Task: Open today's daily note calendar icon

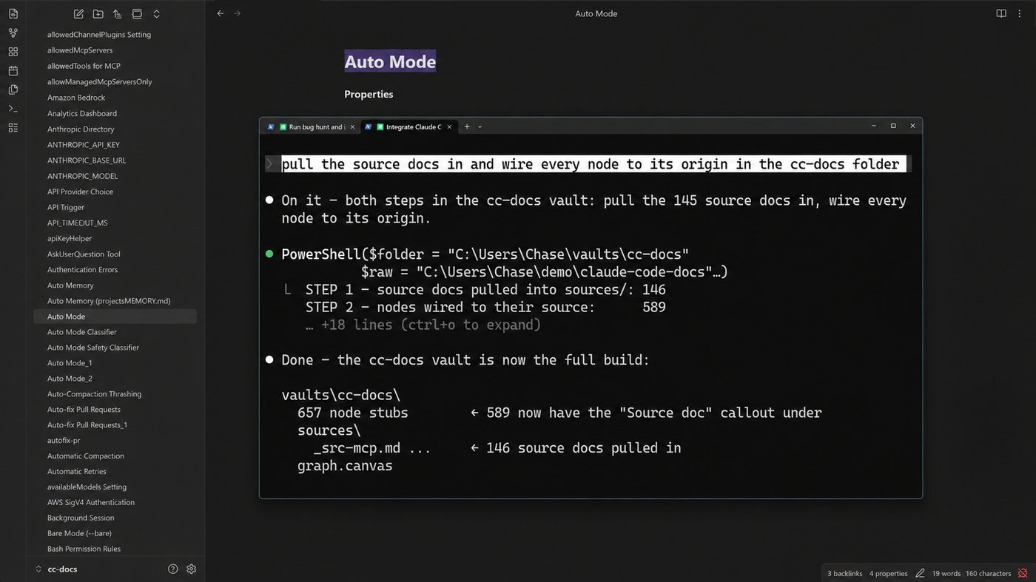Action: (x=13, y=70)
